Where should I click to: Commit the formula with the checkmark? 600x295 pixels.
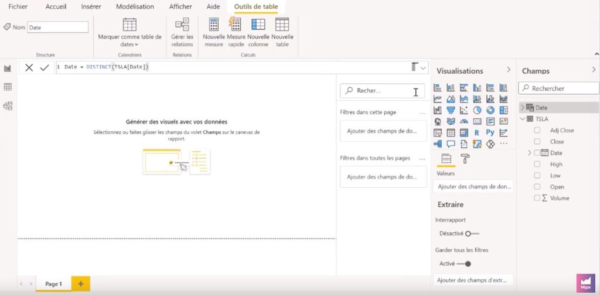tap(45, 68)
